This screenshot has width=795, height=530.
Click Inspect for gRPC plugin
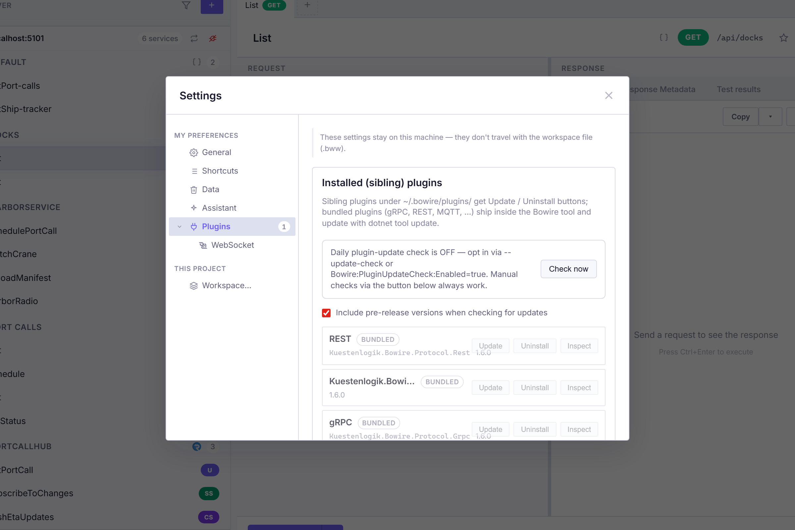click(579, 429)
